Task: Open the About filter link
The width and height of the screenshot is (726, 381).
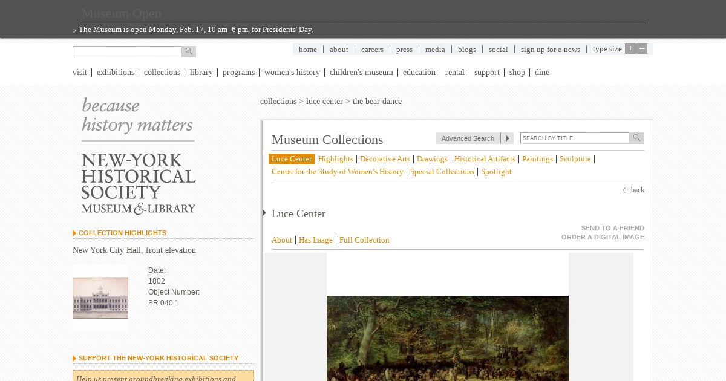Action: click(282, 240)
